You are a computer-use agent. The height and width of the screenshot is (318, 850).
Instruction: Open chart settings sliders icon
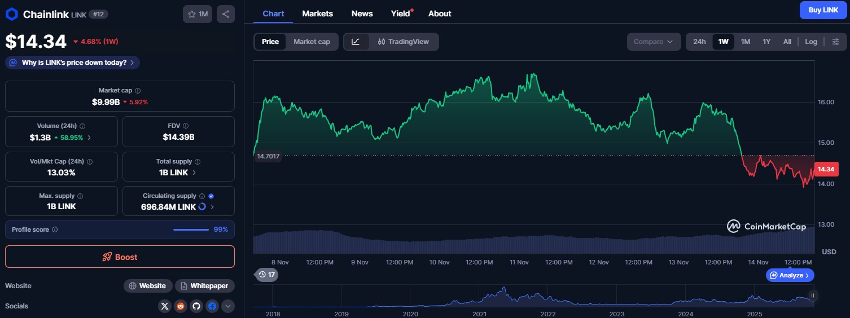835,42
